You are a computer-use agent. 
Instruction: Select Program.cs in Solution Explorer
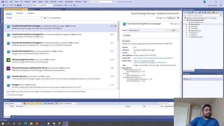click(195, 33)
